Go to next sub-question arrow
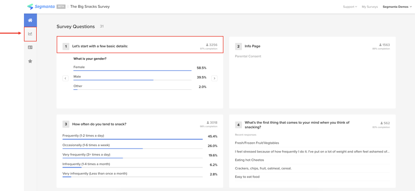 click(215, 78)
